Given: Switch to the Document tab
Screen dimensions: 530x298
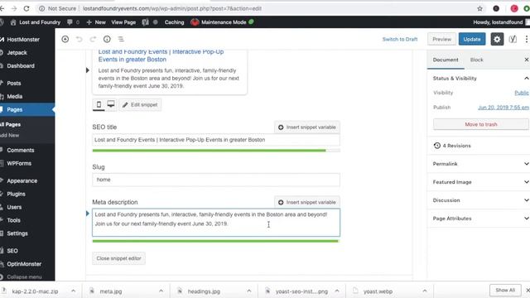Looking at the screenshot, I should click(x=446, y=60).
